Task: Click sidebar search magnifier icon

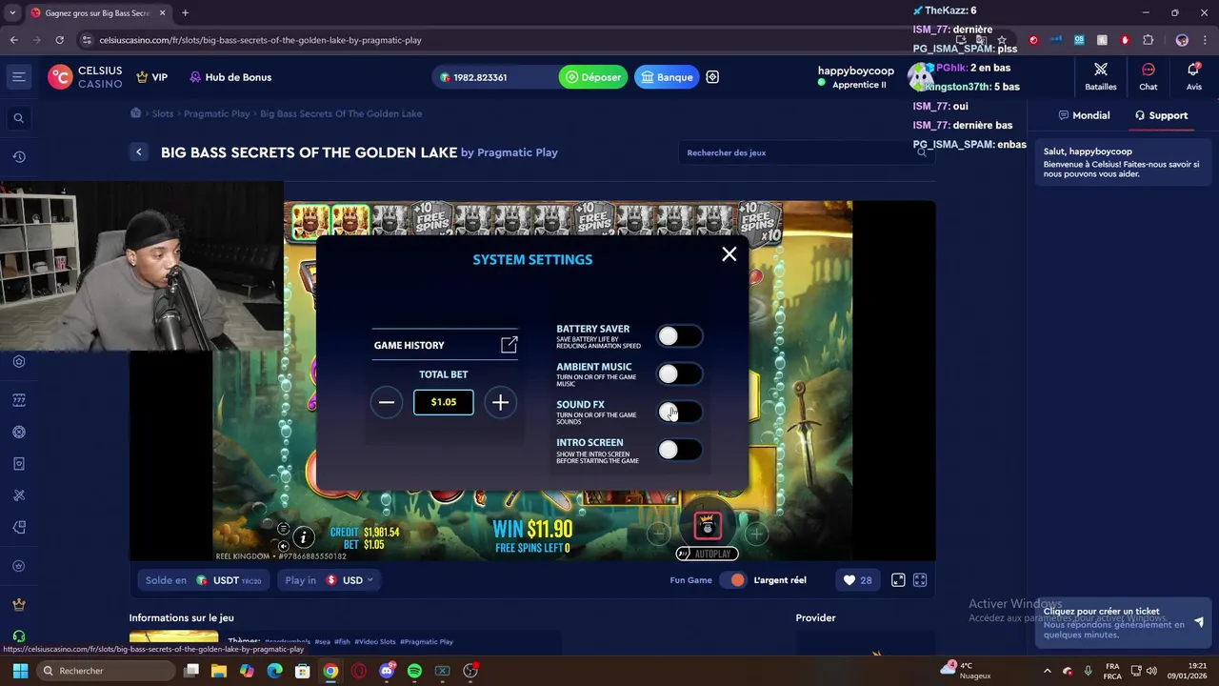Action: 18,118
